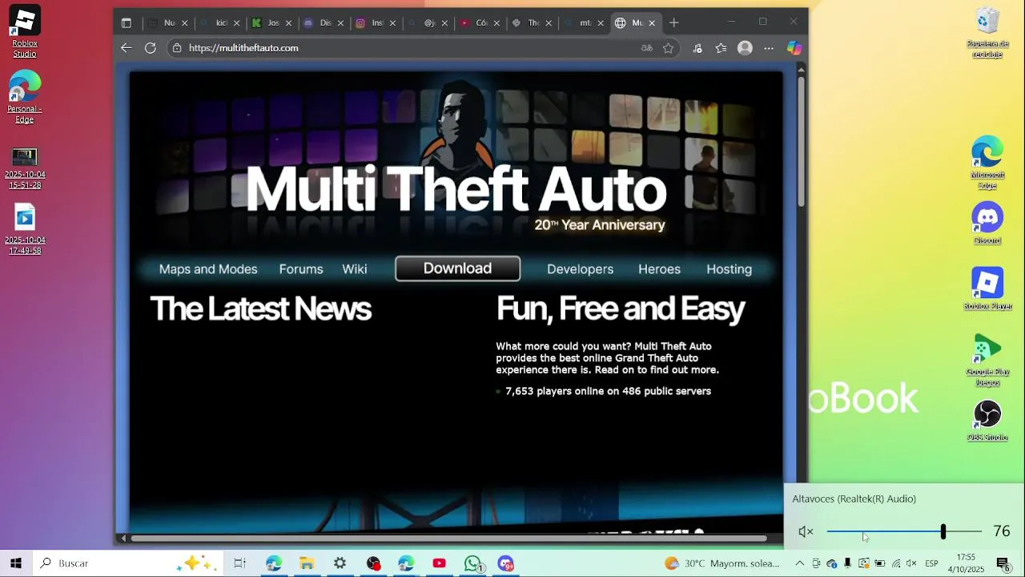Open a new browser tab with plus button
Screen dimensions: 1025x577
click(673, 23)
